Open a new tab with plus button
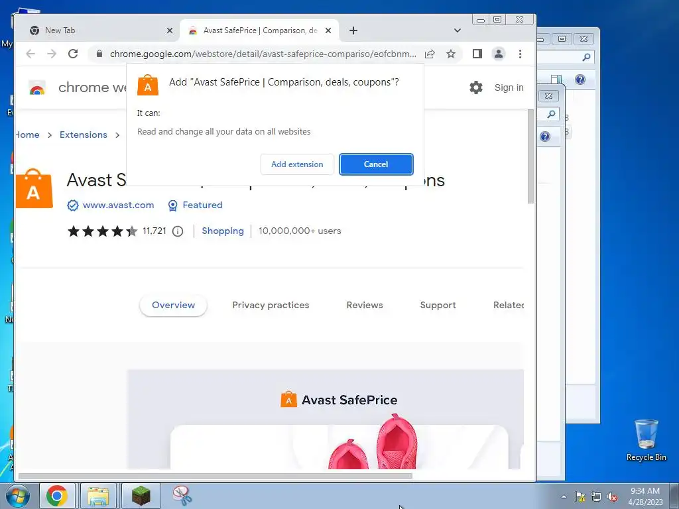This screenshot has height=509, width=679. point(353,30)
